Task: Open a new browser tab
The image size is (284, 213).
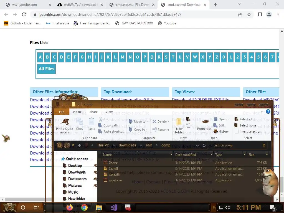Action: coord(215,5)
